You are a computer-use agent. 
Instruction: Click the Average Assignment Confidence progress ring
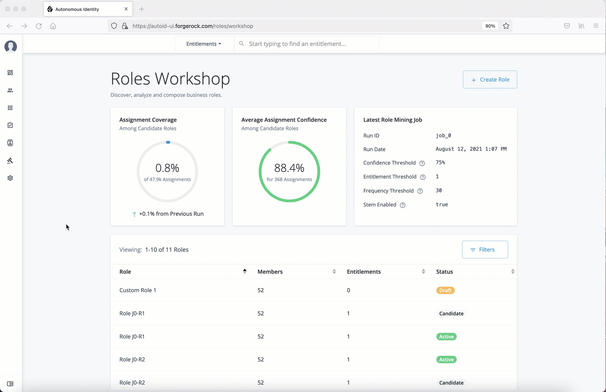289,171
